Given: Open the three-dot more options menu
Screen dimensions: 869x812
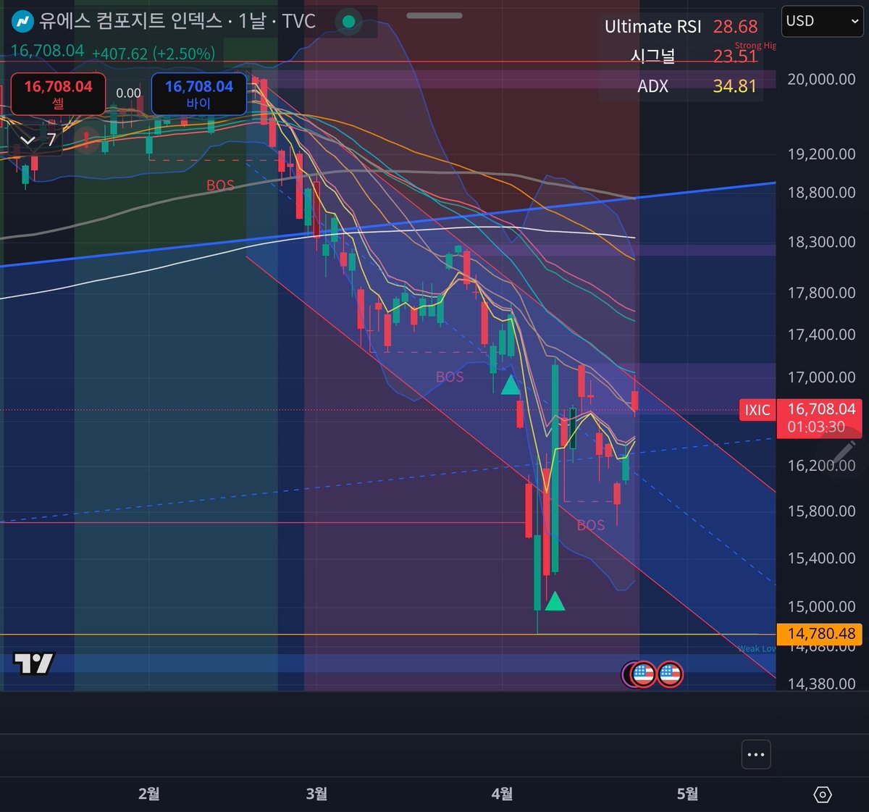Looking at the screenshot, I should click(x=756, y=754).
